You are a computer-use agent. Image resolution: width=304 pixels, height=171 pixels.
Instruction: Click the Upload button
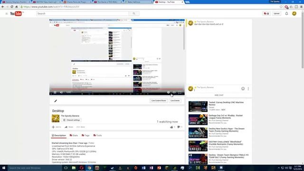[x=276, y=14]
